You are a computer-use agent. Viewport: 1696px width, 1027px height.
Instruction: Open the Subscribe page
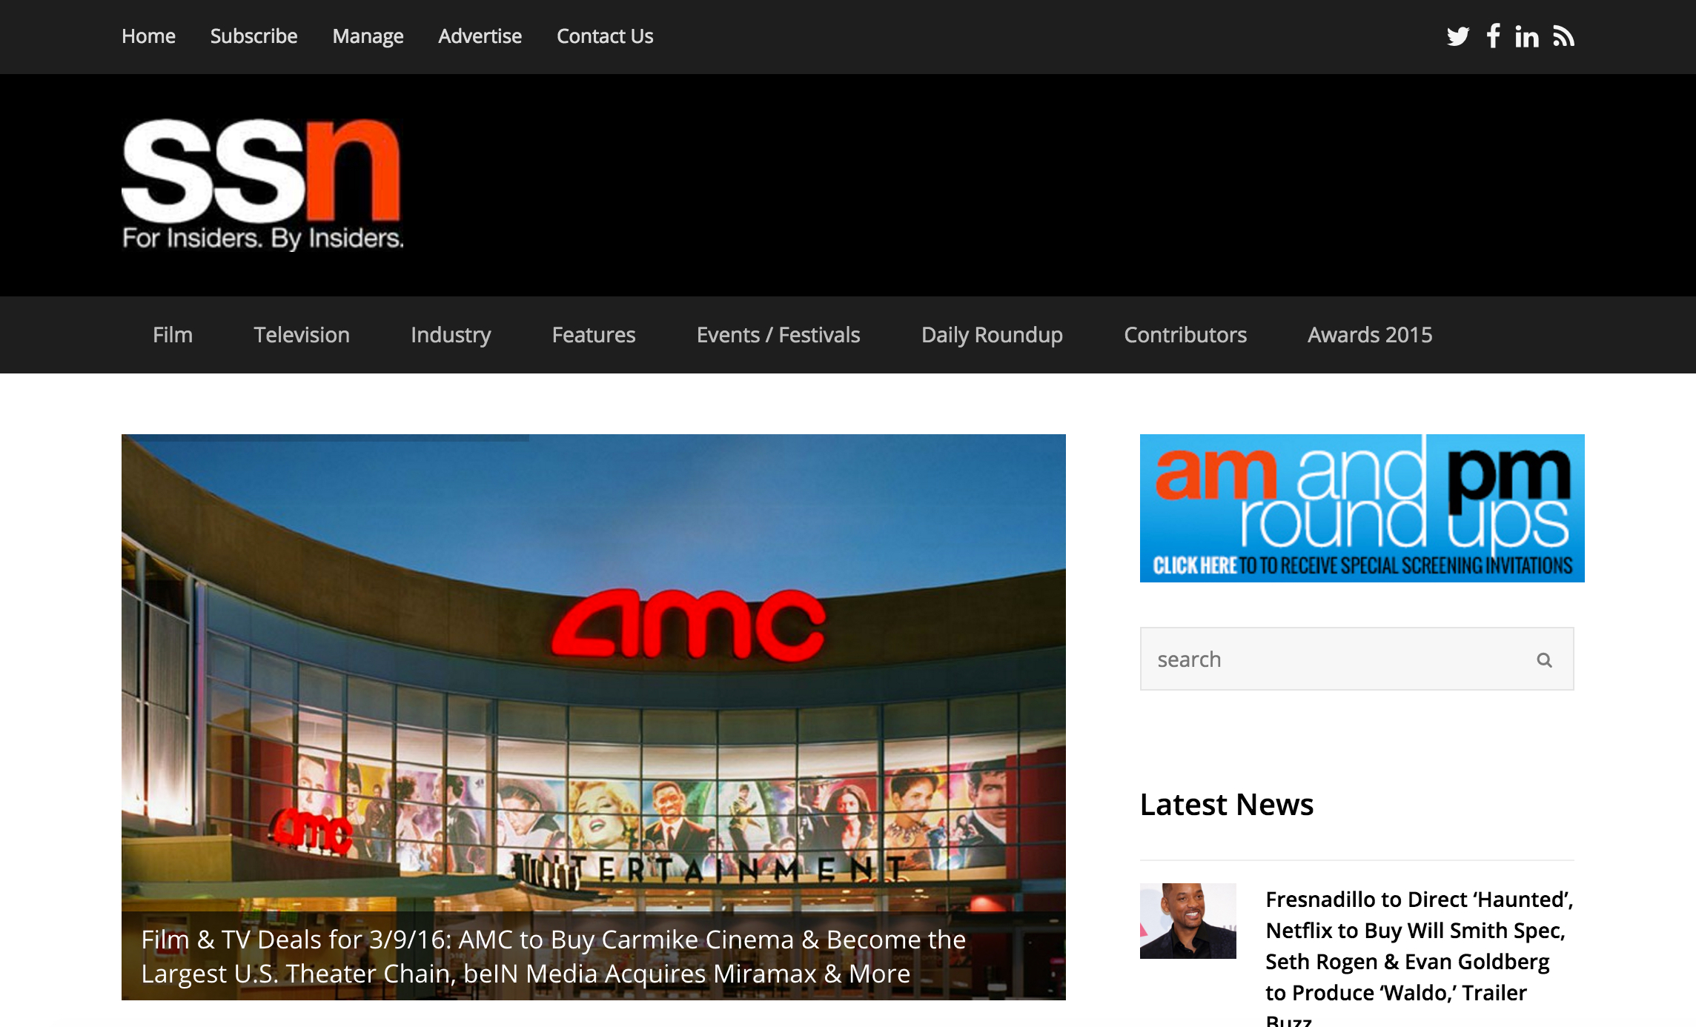(x=254, y=36)
